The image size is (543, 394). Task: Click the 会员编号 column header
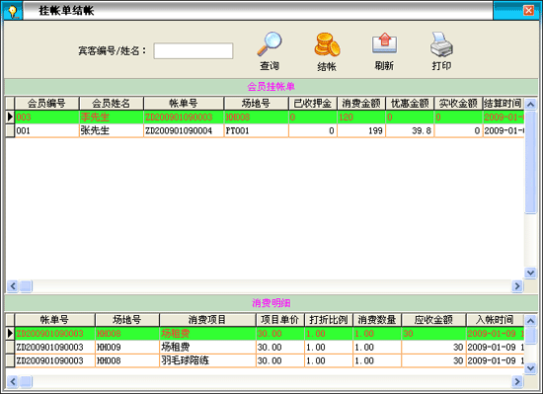tap(46, 104)
